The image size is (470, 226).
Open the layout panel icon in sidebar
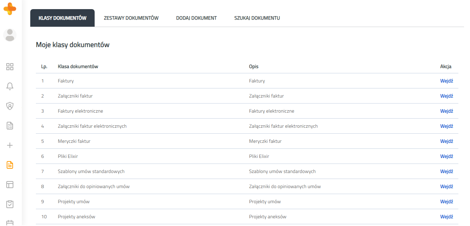tap(10, 185)
